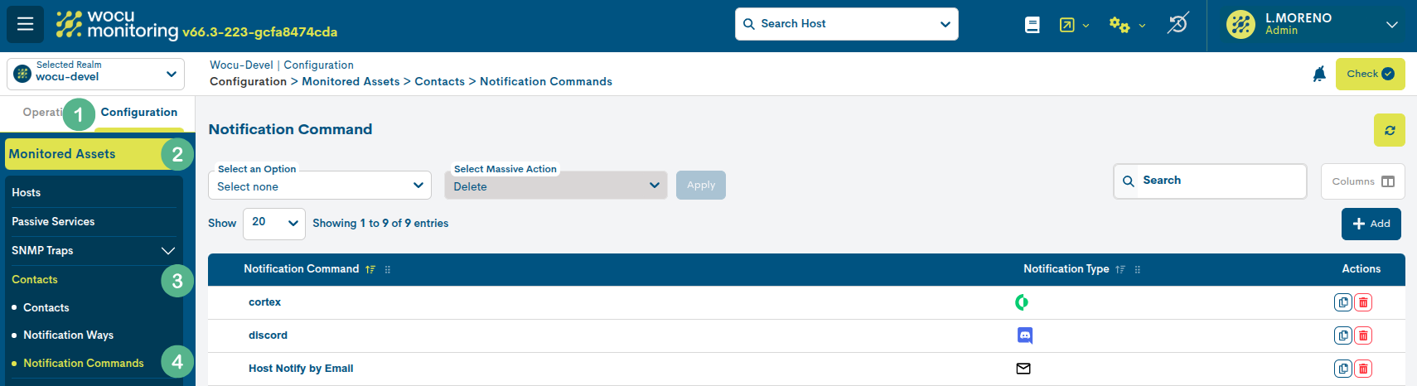Screen dimensions: 1417x386
Task: Open the Columns selector button
Action: (x=1362, y=181)
